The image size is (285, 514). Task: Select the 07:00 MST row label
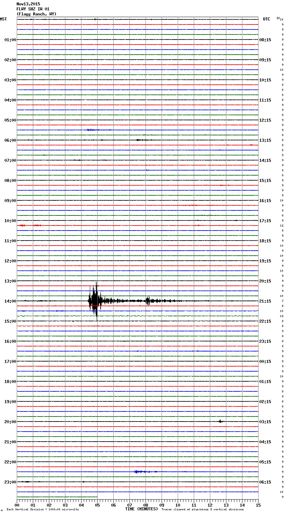click(10, 160)
